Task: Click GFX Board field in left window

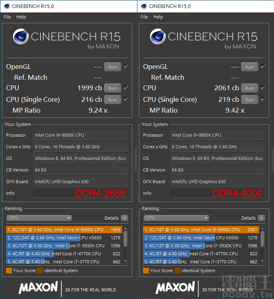Action: tap(80, 182)
